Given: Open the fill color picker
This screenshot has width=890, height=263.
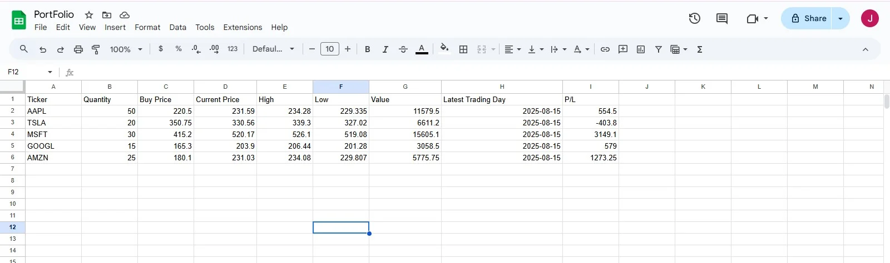Looking at the screenshot, I should (444, 49).
